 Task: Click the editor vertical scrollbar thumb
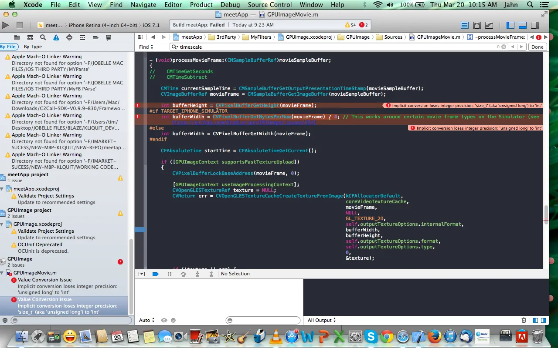pos(545,214)
